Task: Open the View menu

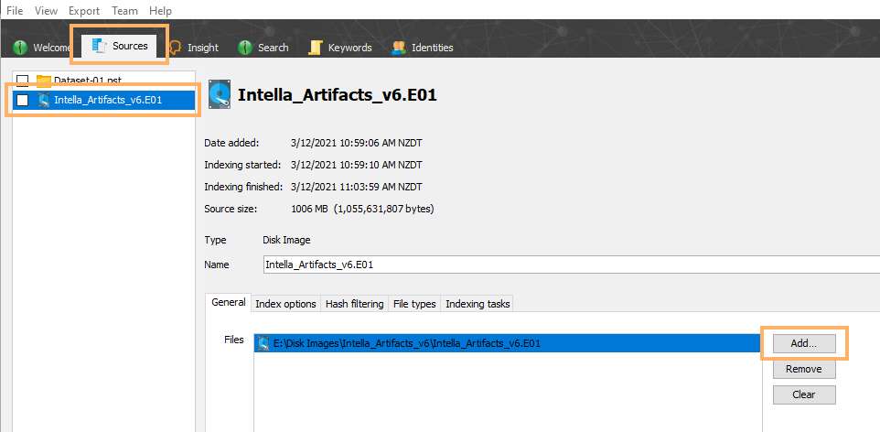Action: pyautogui.click(x=46, y=11)
